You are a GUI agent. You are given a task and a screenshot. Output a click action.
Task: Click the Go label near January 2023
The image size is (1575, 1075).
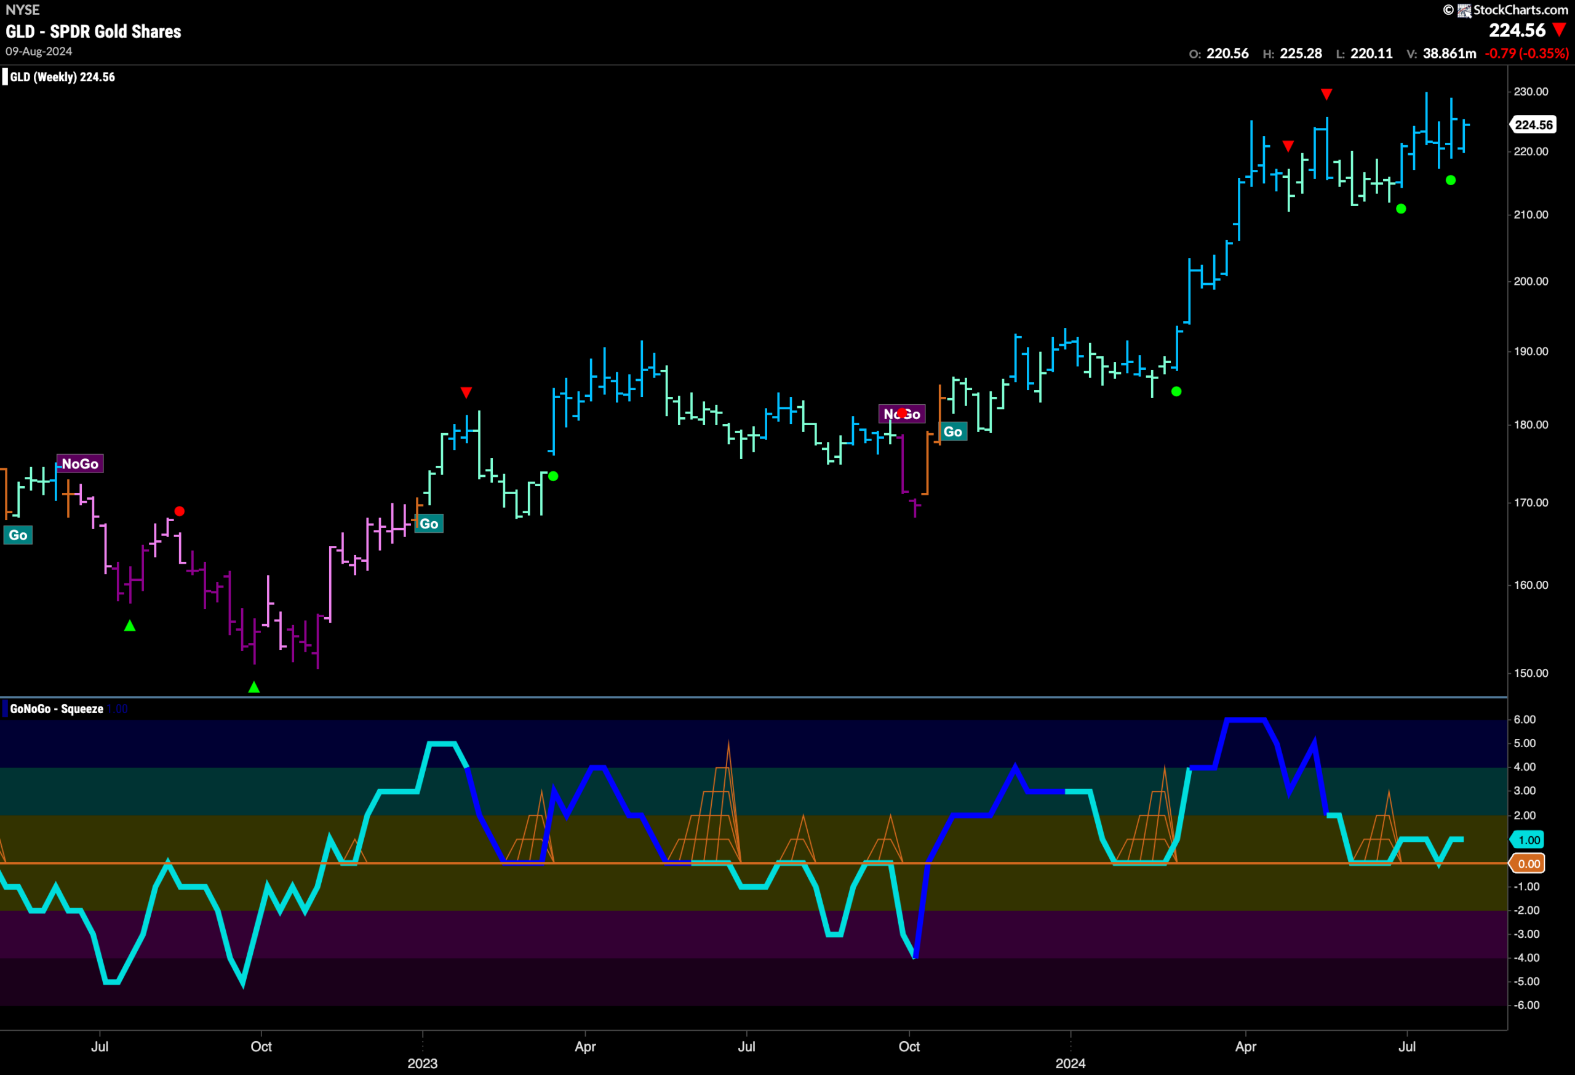(x=429, y=523)
